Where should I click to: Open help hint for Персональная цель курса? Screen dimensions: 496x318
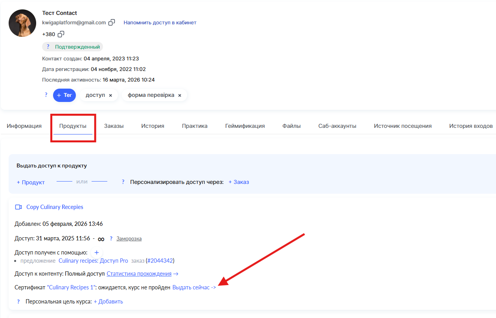coord(18,302)
